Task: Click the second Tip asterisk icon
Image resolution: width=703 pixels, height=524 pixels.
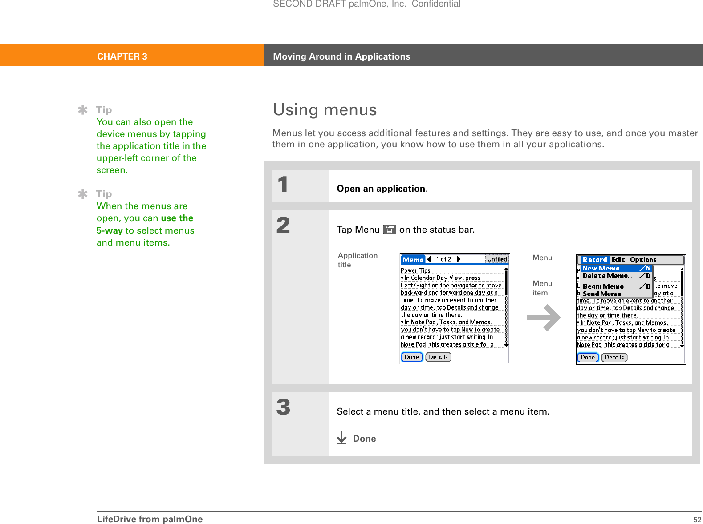Action: (x=83, y=194)
